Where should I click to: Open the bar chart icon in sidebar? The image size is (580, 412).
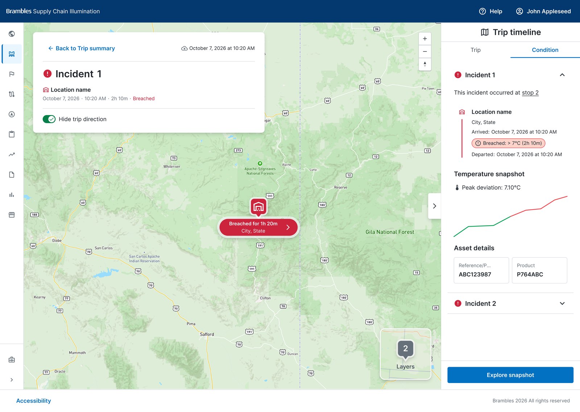[12, 195]
